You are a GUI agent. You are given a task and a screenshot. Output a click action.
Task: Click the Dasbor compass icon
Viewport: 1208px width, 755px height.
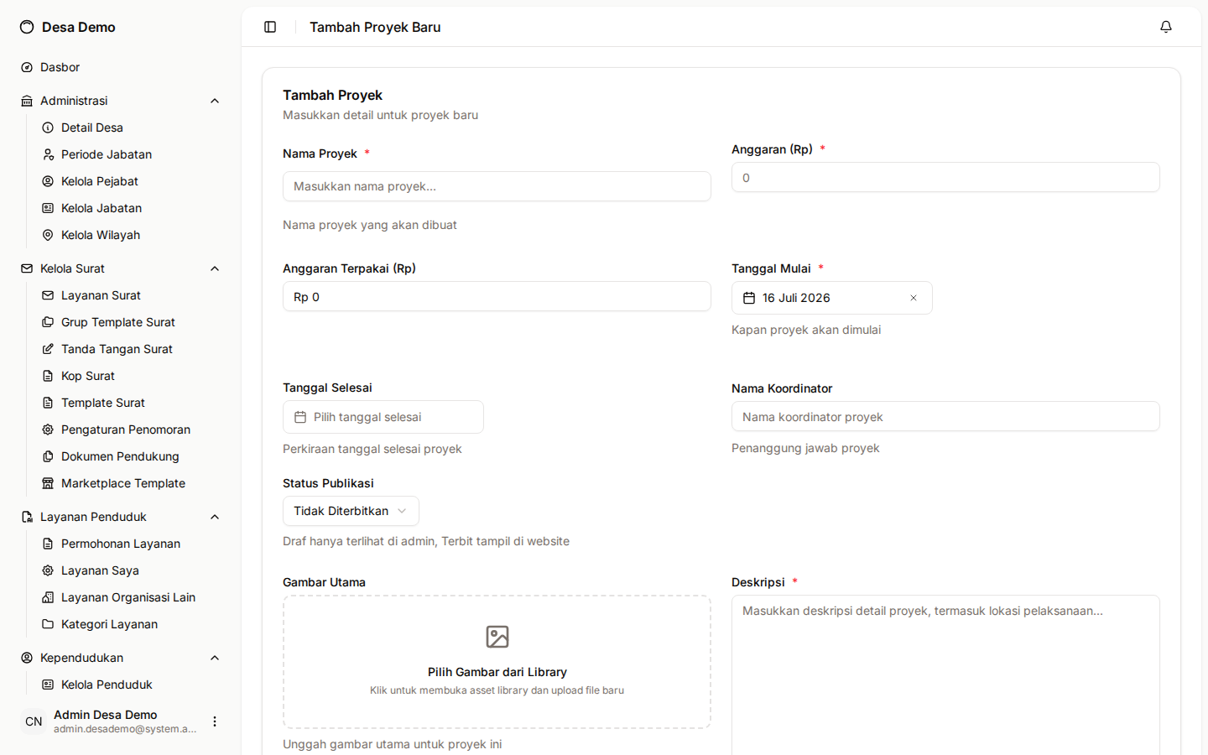click(x=27, y=67)
